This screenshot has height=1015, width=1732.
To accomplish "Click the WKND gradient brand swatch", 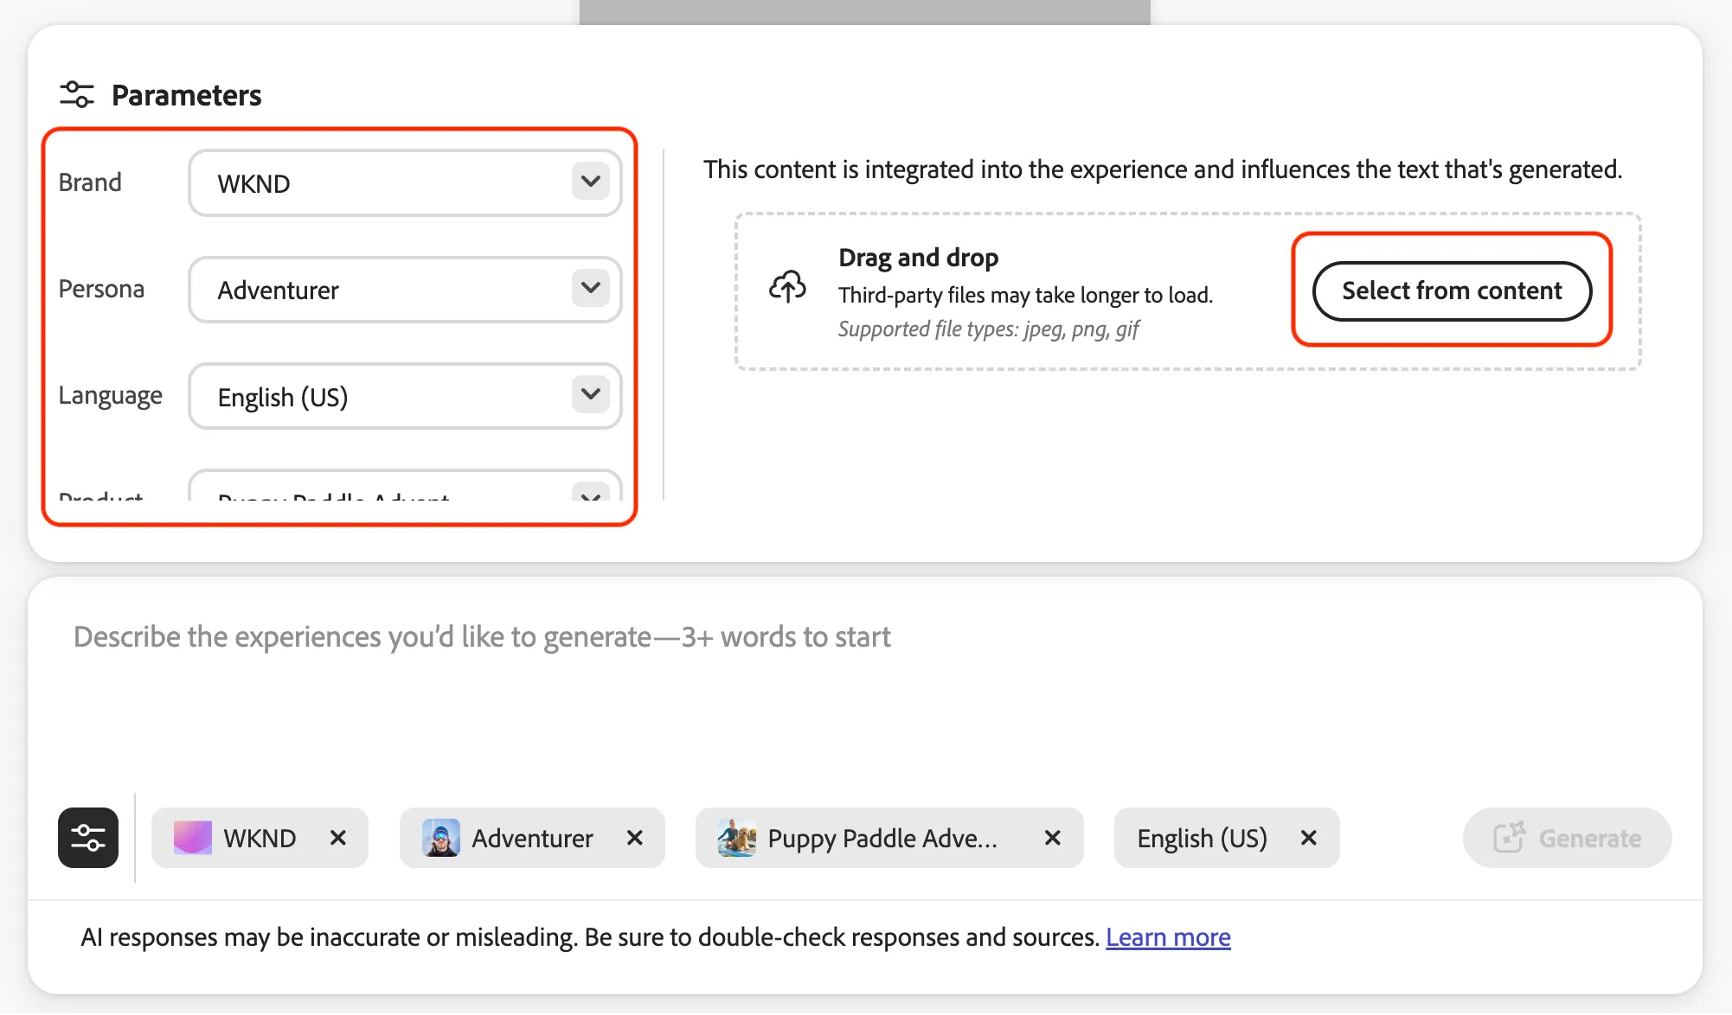I will point(192,838).
